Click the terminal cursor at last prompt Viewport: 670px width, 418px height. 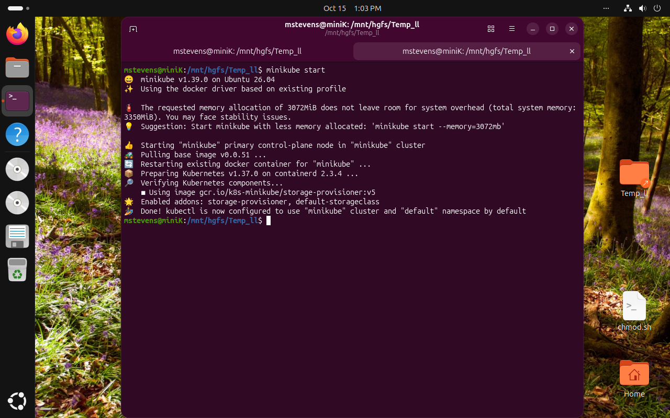pyautogui.click(x=269, y=220)
